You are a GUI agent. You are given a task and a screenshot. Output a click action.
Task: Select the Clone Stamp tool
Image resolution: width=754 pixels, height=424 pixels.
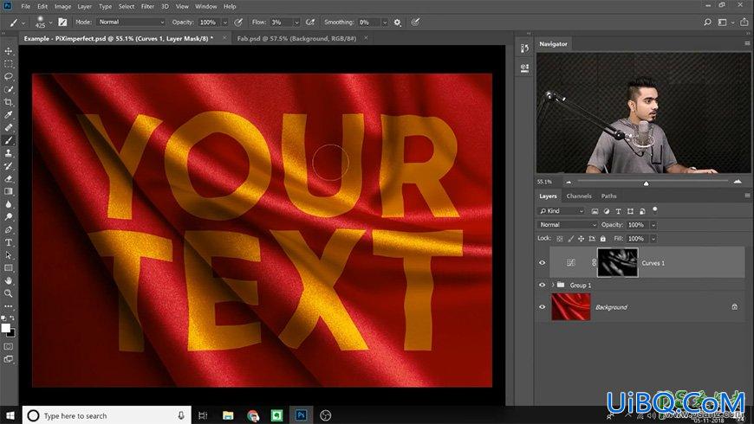(9, 153)
